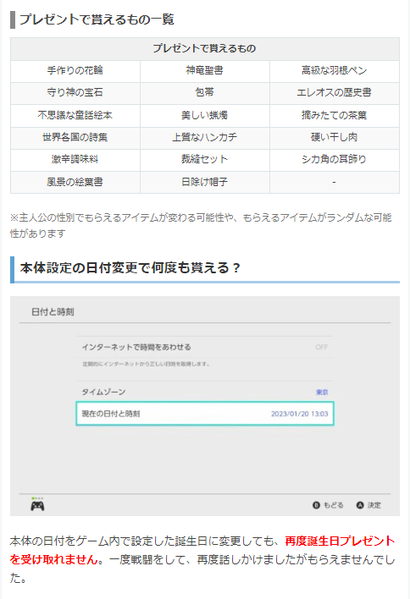Click the プレゼントで貰えるもの table header
Image resolution: width=410 pixels, height=599 pixels.
[x=205, y=48]
